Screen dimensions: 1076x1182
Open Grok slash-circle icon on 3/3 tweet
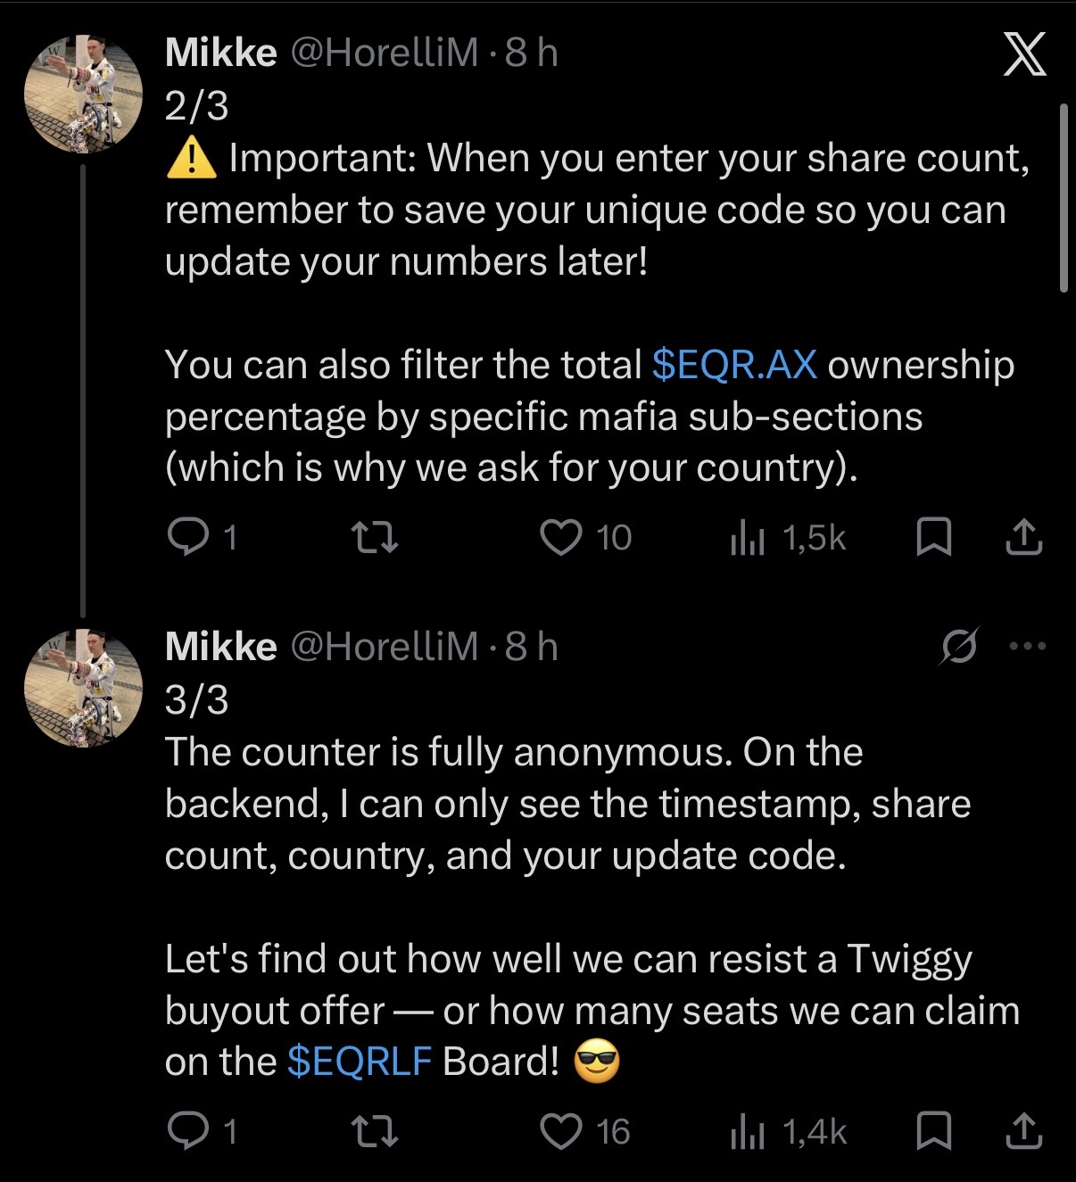pos(958,646)
